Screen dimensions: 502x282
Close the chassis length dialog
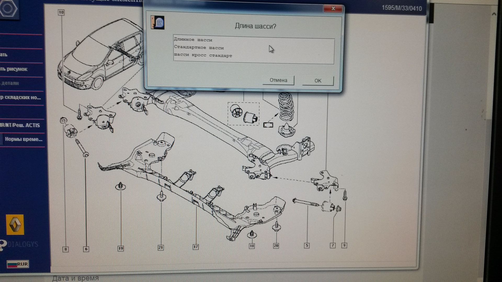click(x=333, y=9)
